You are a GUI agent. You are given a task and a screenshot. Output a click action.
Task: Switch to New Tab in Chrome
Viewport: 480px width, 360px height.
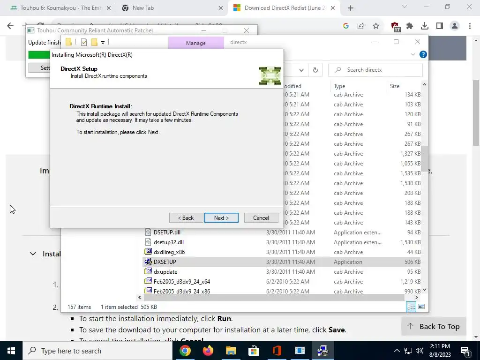172,8
